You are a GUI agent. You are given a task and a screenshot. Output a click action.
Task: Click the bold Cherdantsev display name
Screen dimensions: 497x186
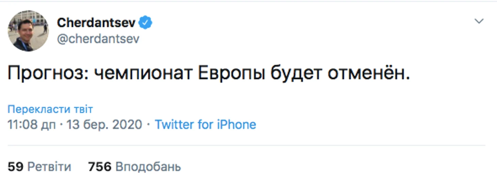(96, 23)
